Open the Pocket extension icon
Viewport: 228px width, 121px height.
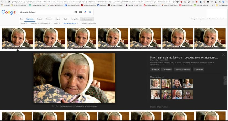(178, 2)
